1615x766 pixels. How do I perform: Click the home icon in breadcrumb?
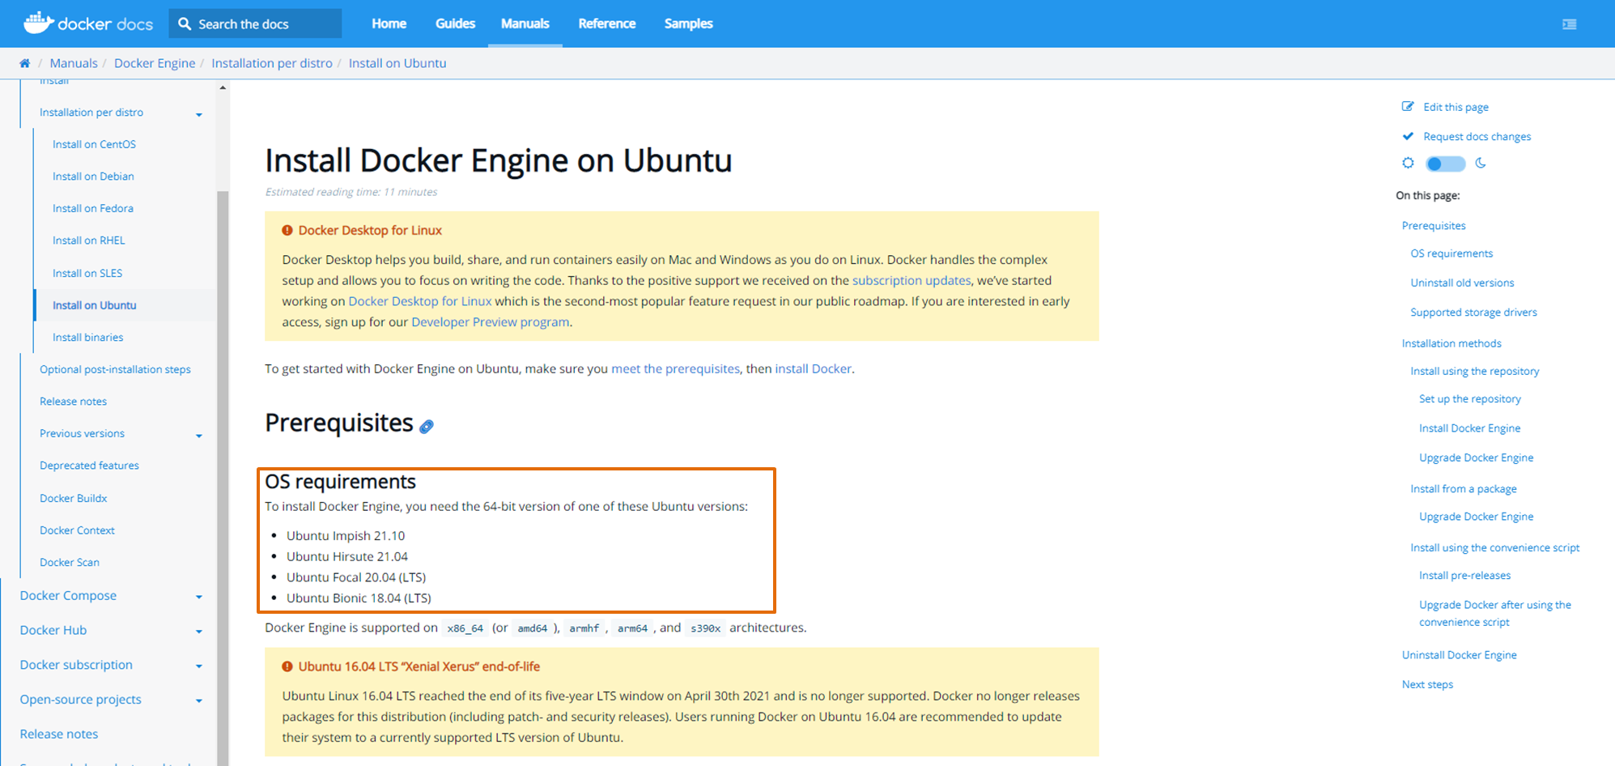[25, 63]
